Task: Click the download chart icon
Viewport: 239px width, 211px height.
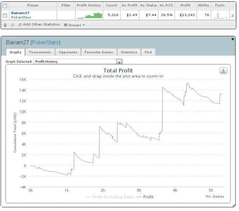Action: (x=223, y=71)
